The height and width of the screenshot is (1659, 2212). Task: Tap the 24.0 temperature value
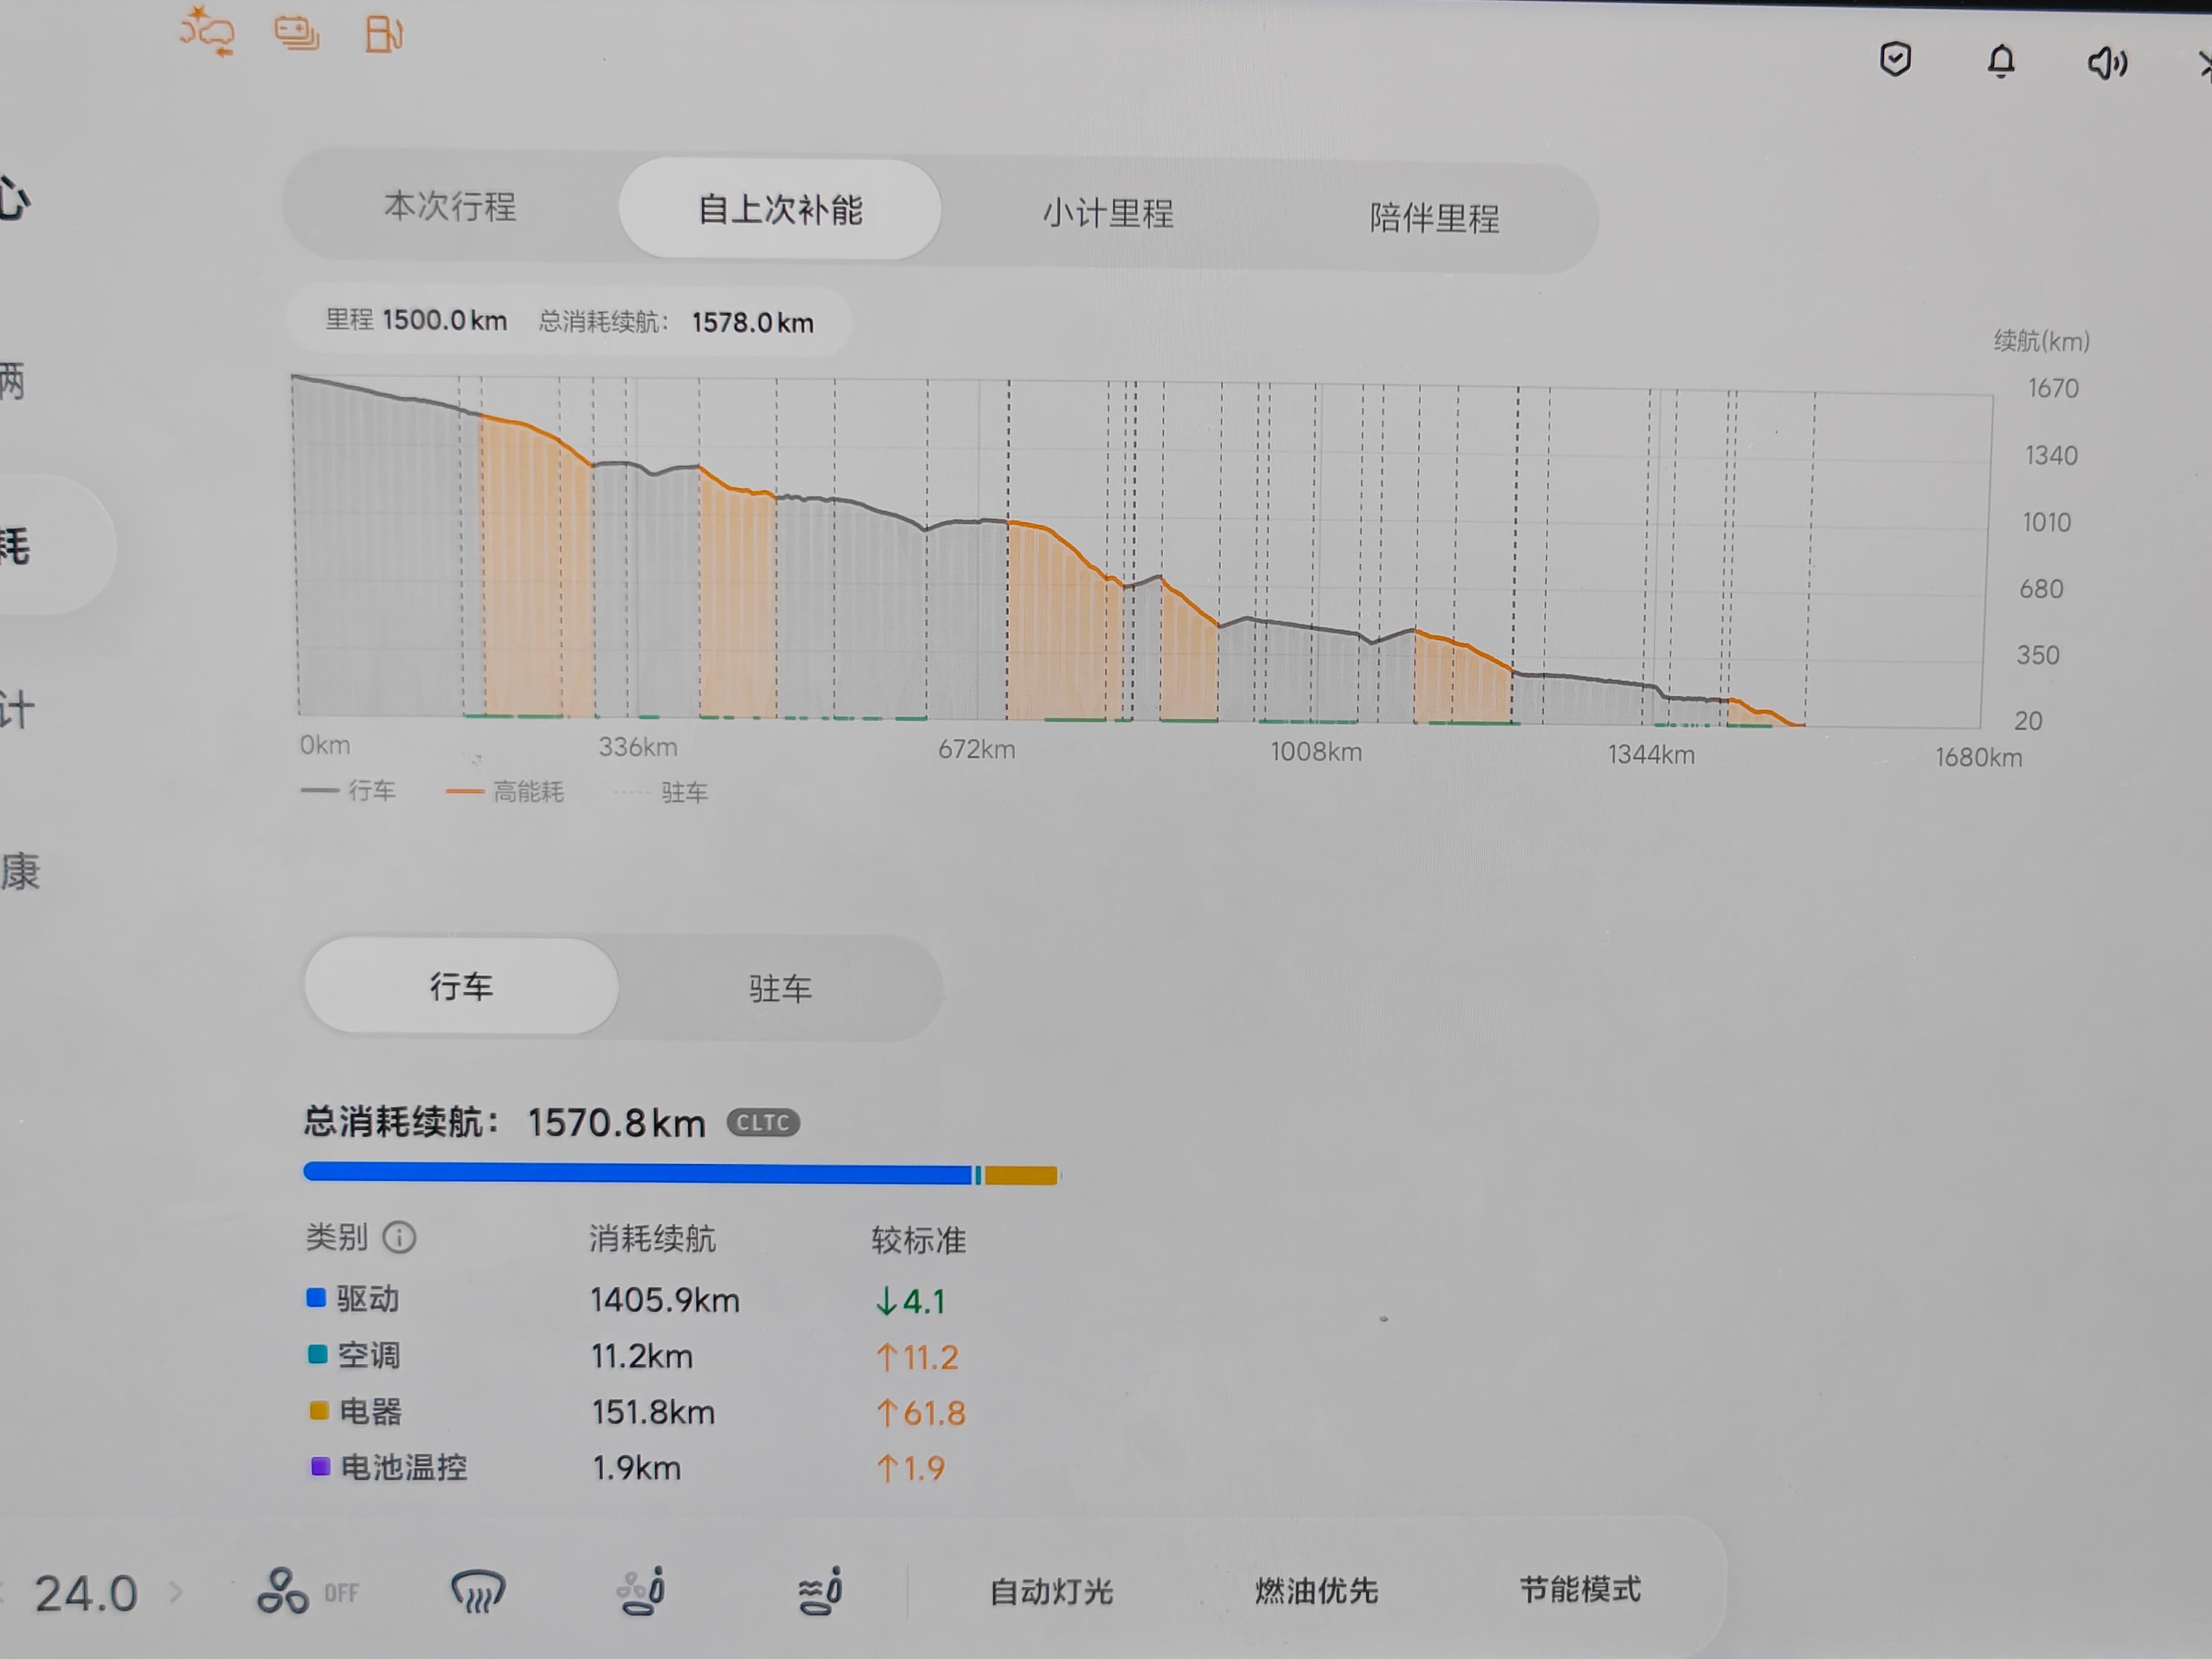click(x=86, y=1593)
